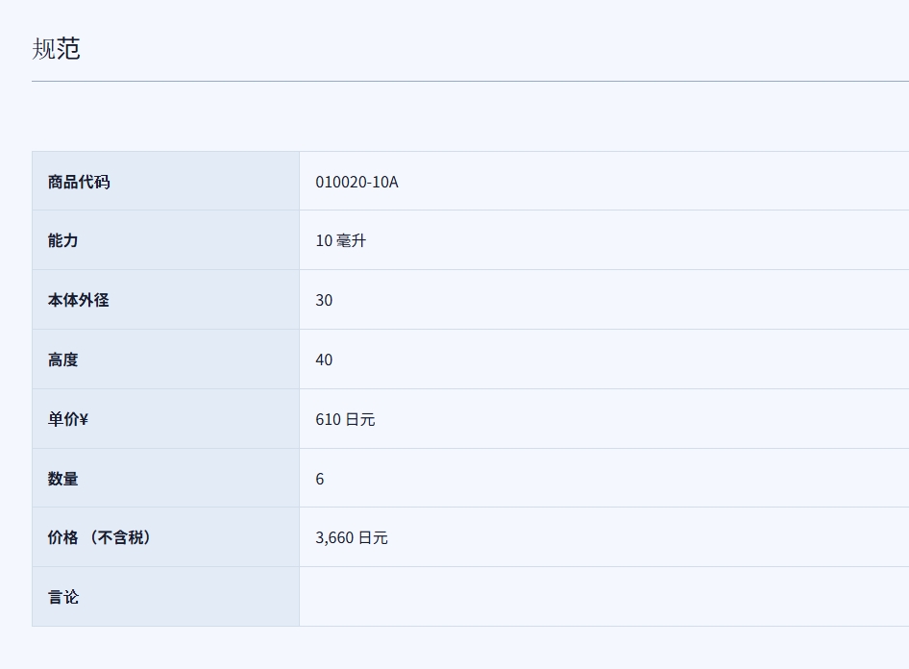Click the 价格 label text
909x669 pixels.
(x=63, y=537)
